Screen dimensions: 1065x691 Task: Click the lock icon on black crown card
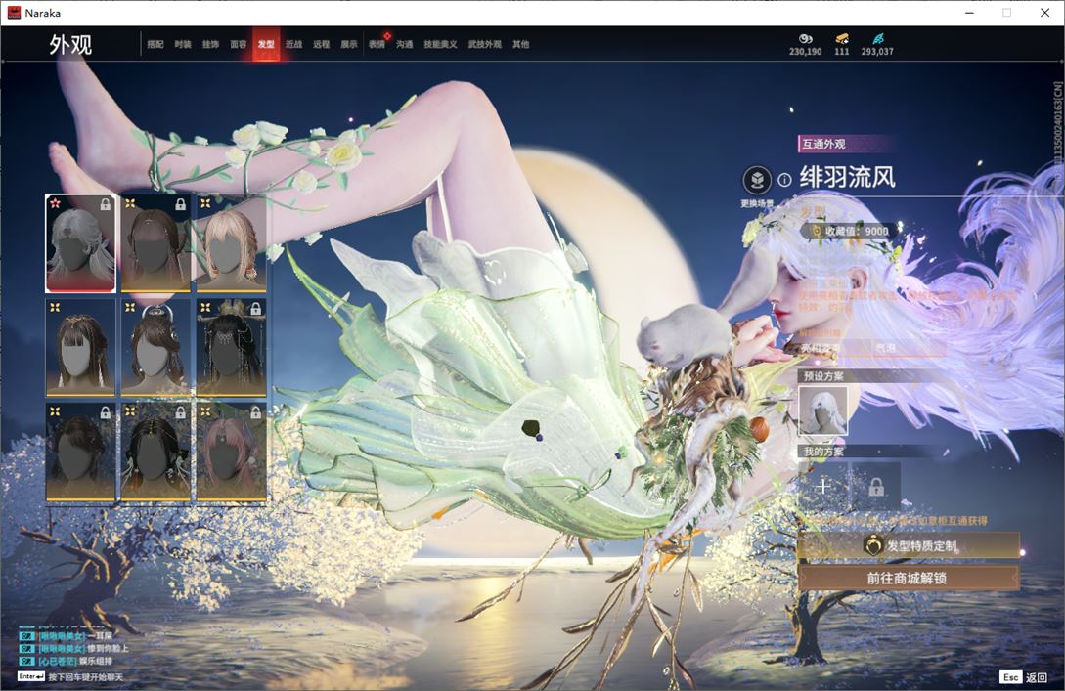(x=256, y=309)
